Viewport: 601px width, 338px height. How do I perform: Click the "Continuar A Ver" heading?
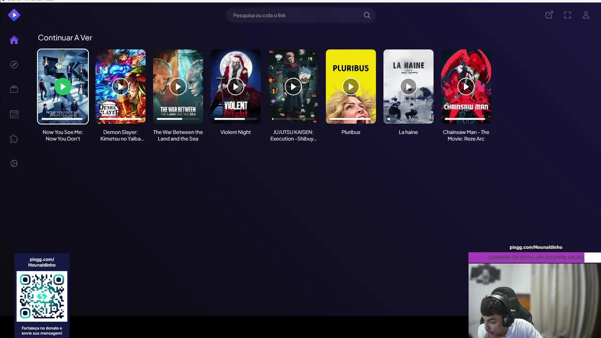pyautogui.click(x=65, y=38)
